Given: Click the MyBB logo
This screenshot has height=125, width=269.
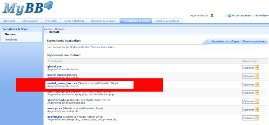Looking at the screenshot, I should [x=28, y=9].
